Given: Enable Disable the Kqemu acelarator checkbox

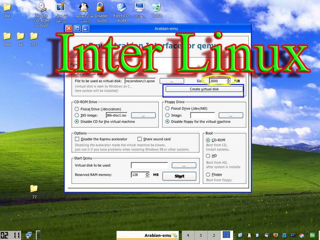Looking at the screenshot, I should pos(77,139).
